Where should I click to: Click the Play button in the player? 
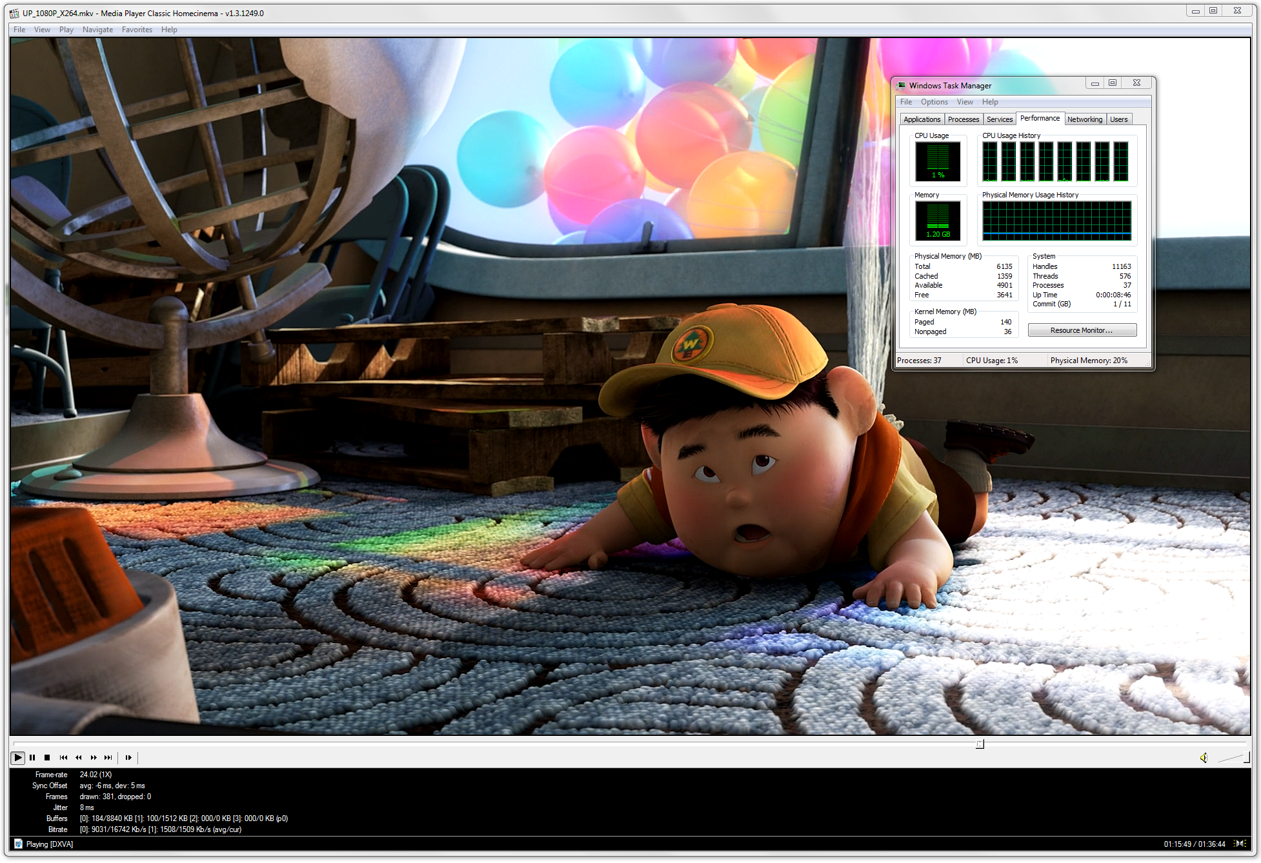[18, 757]
